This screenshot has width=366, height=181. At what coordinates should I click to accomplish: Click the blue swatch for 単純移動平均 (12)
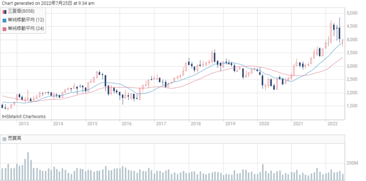tap(5, 20)
